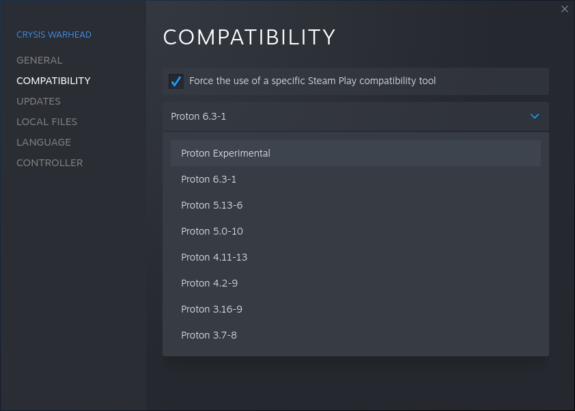Toggle the force Steam Play compatibility checkbox
Screen dimensions: 575x411
[176, 81]
